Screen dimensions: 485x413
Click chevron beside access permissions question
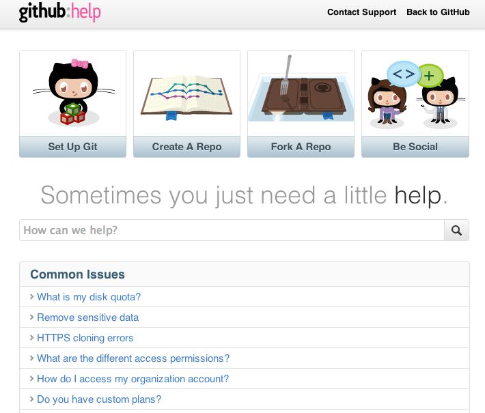click(31, 358)
